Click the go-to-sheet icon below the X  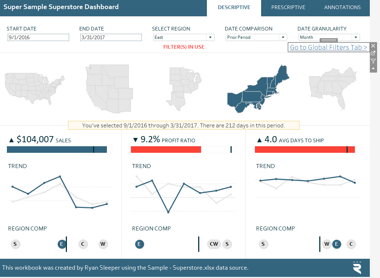[x=373, y=53]
